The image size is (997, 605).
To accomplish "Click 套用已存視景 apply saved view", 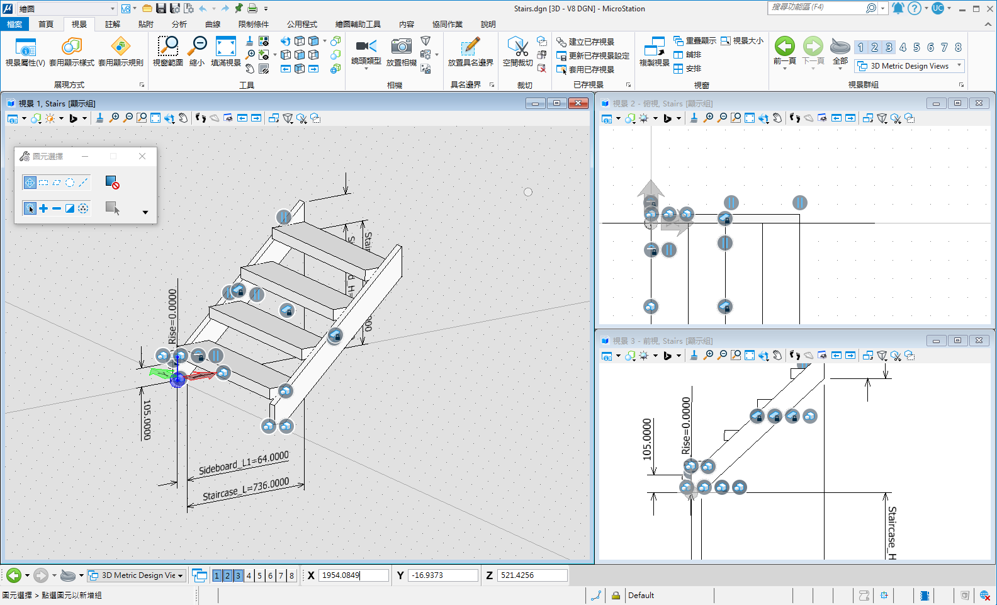I will click(585, 69).
